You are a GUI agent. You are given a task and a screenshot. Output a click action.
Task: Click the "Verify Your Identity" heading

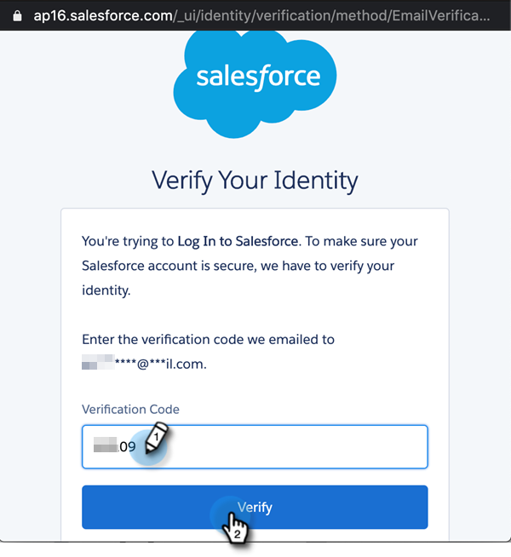tap(255, 181)
